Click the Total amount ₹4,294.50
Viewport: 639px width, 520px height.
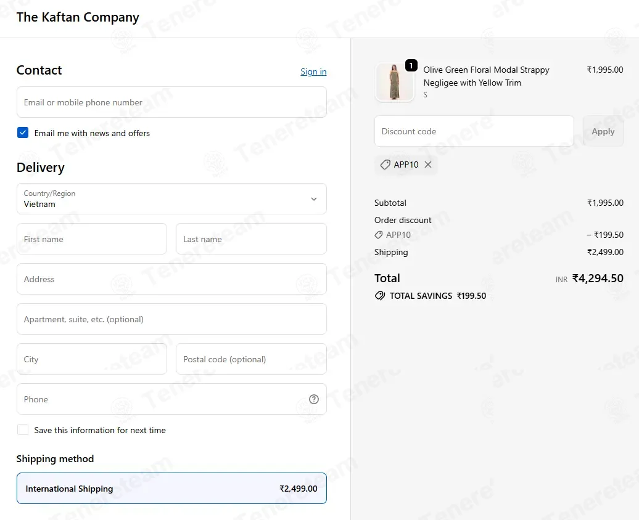(598, 278)
